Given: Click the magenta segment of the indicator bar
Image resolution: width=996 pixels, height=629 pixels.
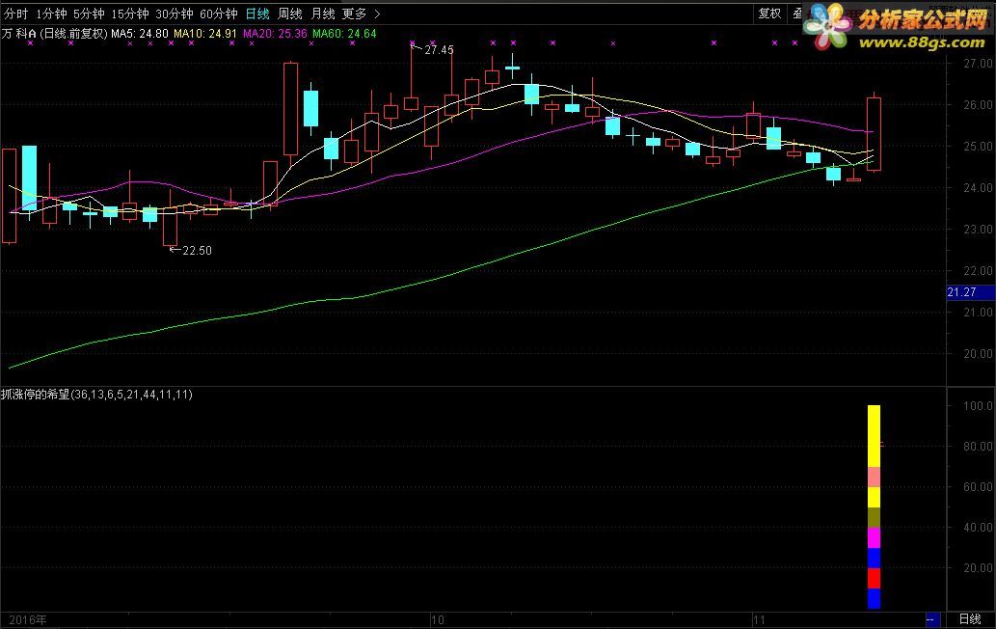Looking at the screenshot, I should click(875, 538).
